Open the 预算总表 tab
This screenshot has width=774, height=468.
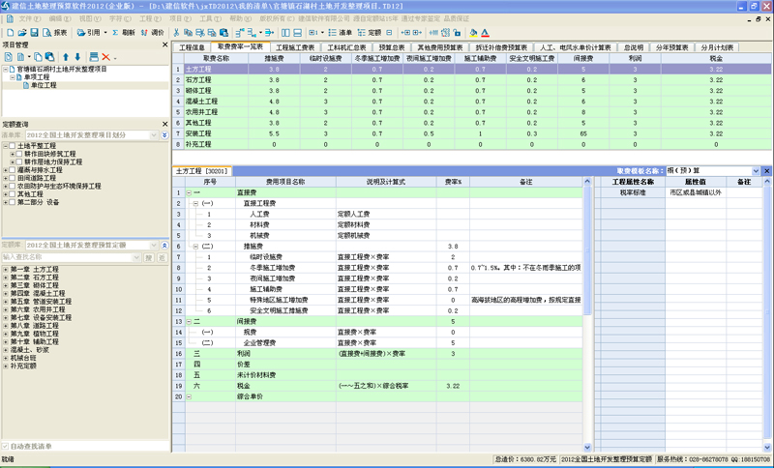click(x=391, y=46)
